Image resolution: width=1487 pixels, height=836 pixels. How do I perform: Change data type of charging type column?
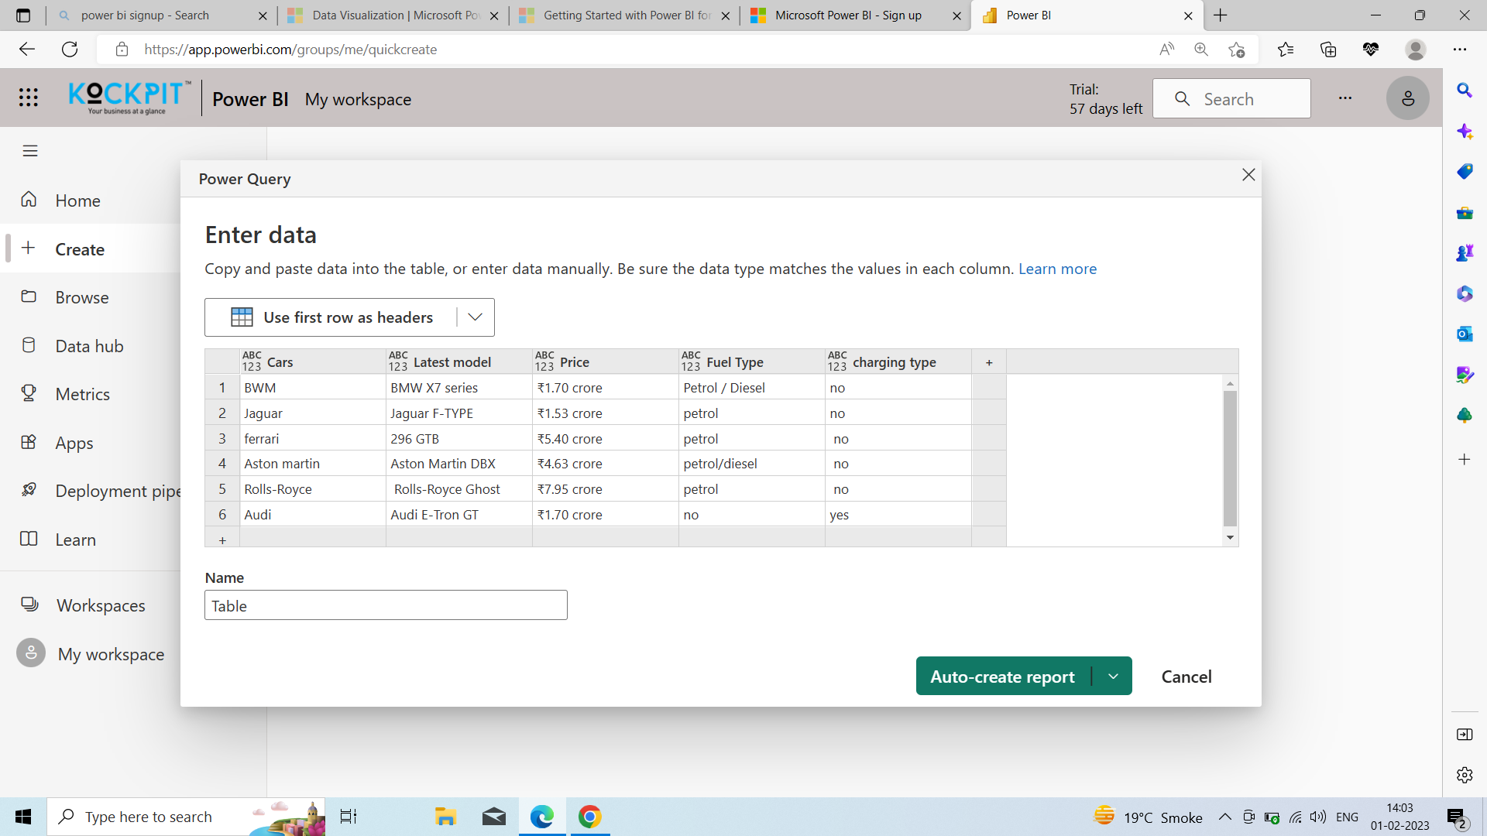[x=837, y=361]
